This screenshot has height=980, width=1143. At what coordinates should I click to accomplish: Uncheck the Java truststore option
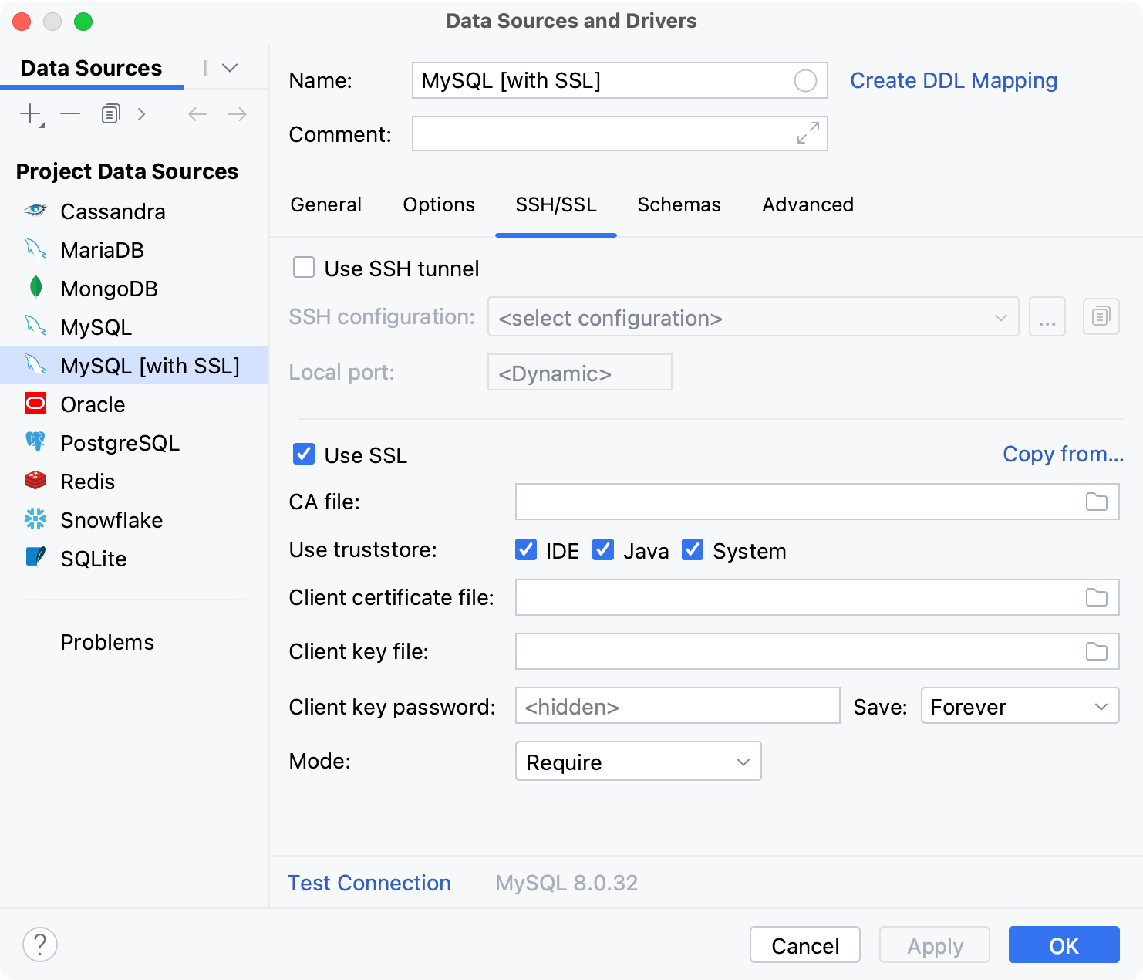(602, 549)
